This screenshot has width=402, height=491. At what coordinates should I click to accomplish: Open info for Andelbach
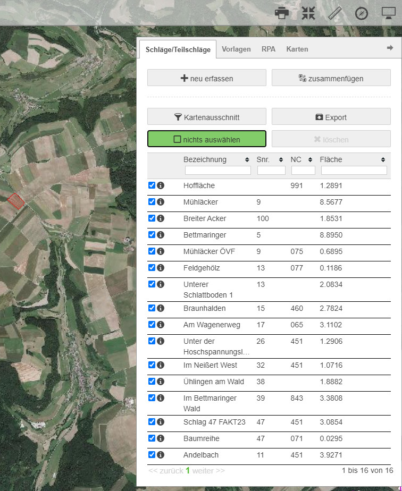161,455
